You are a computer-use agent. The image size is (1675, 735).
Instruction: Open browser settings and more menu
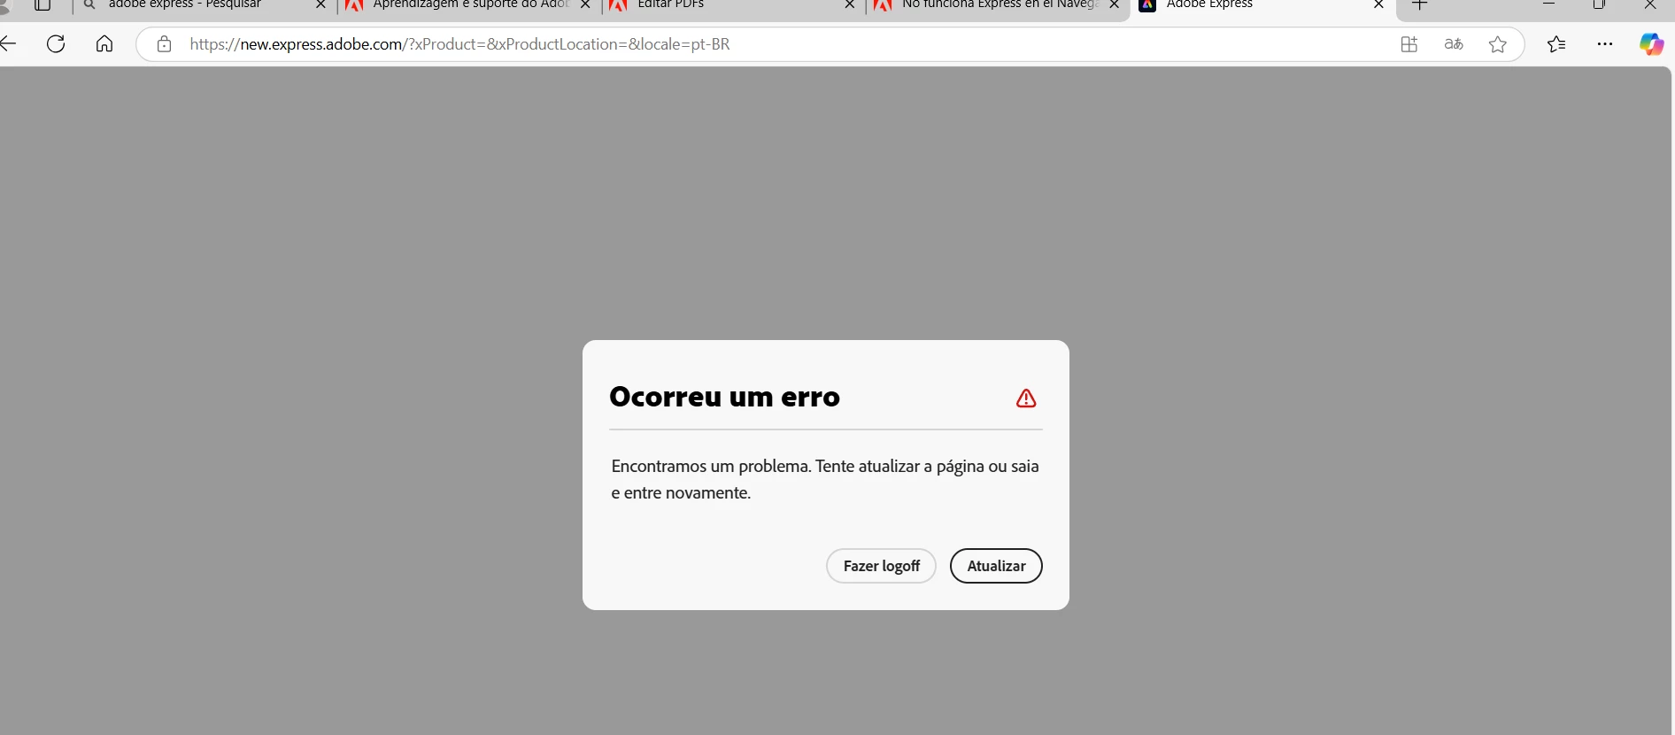1605,44
